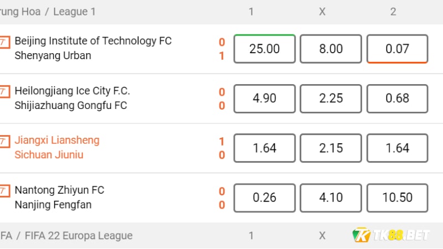Click the live timer icon beside Heilongjiang Ice City F.C.
The width and height of the screenshot is (443, 249).
(5, 92)
